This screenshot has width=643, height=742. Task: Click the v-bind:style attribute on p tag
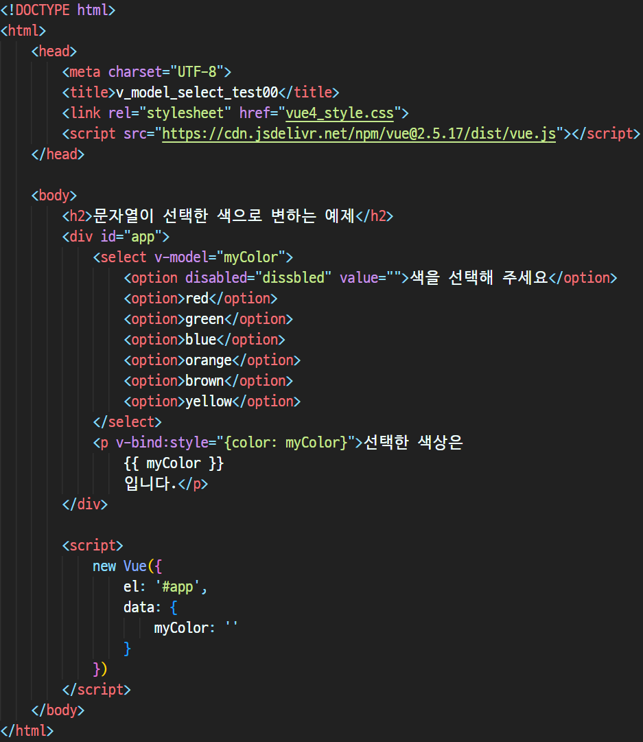tap(235, 443)
